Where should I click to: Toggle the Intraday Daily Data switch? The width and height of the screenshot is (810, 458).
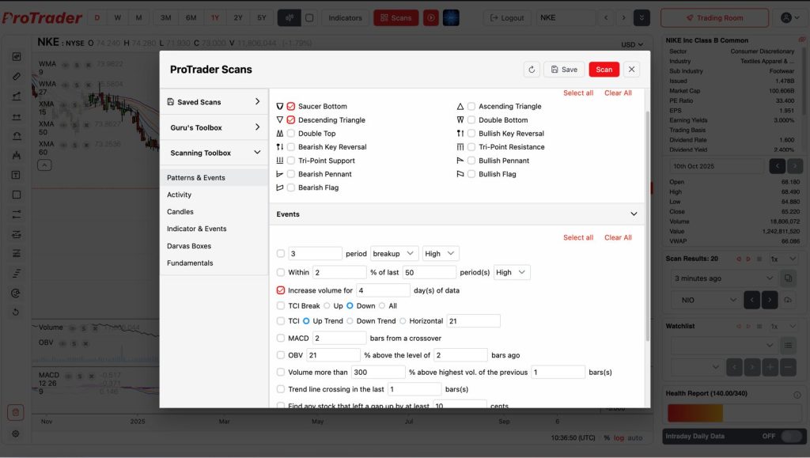click(x=791, y=437)
